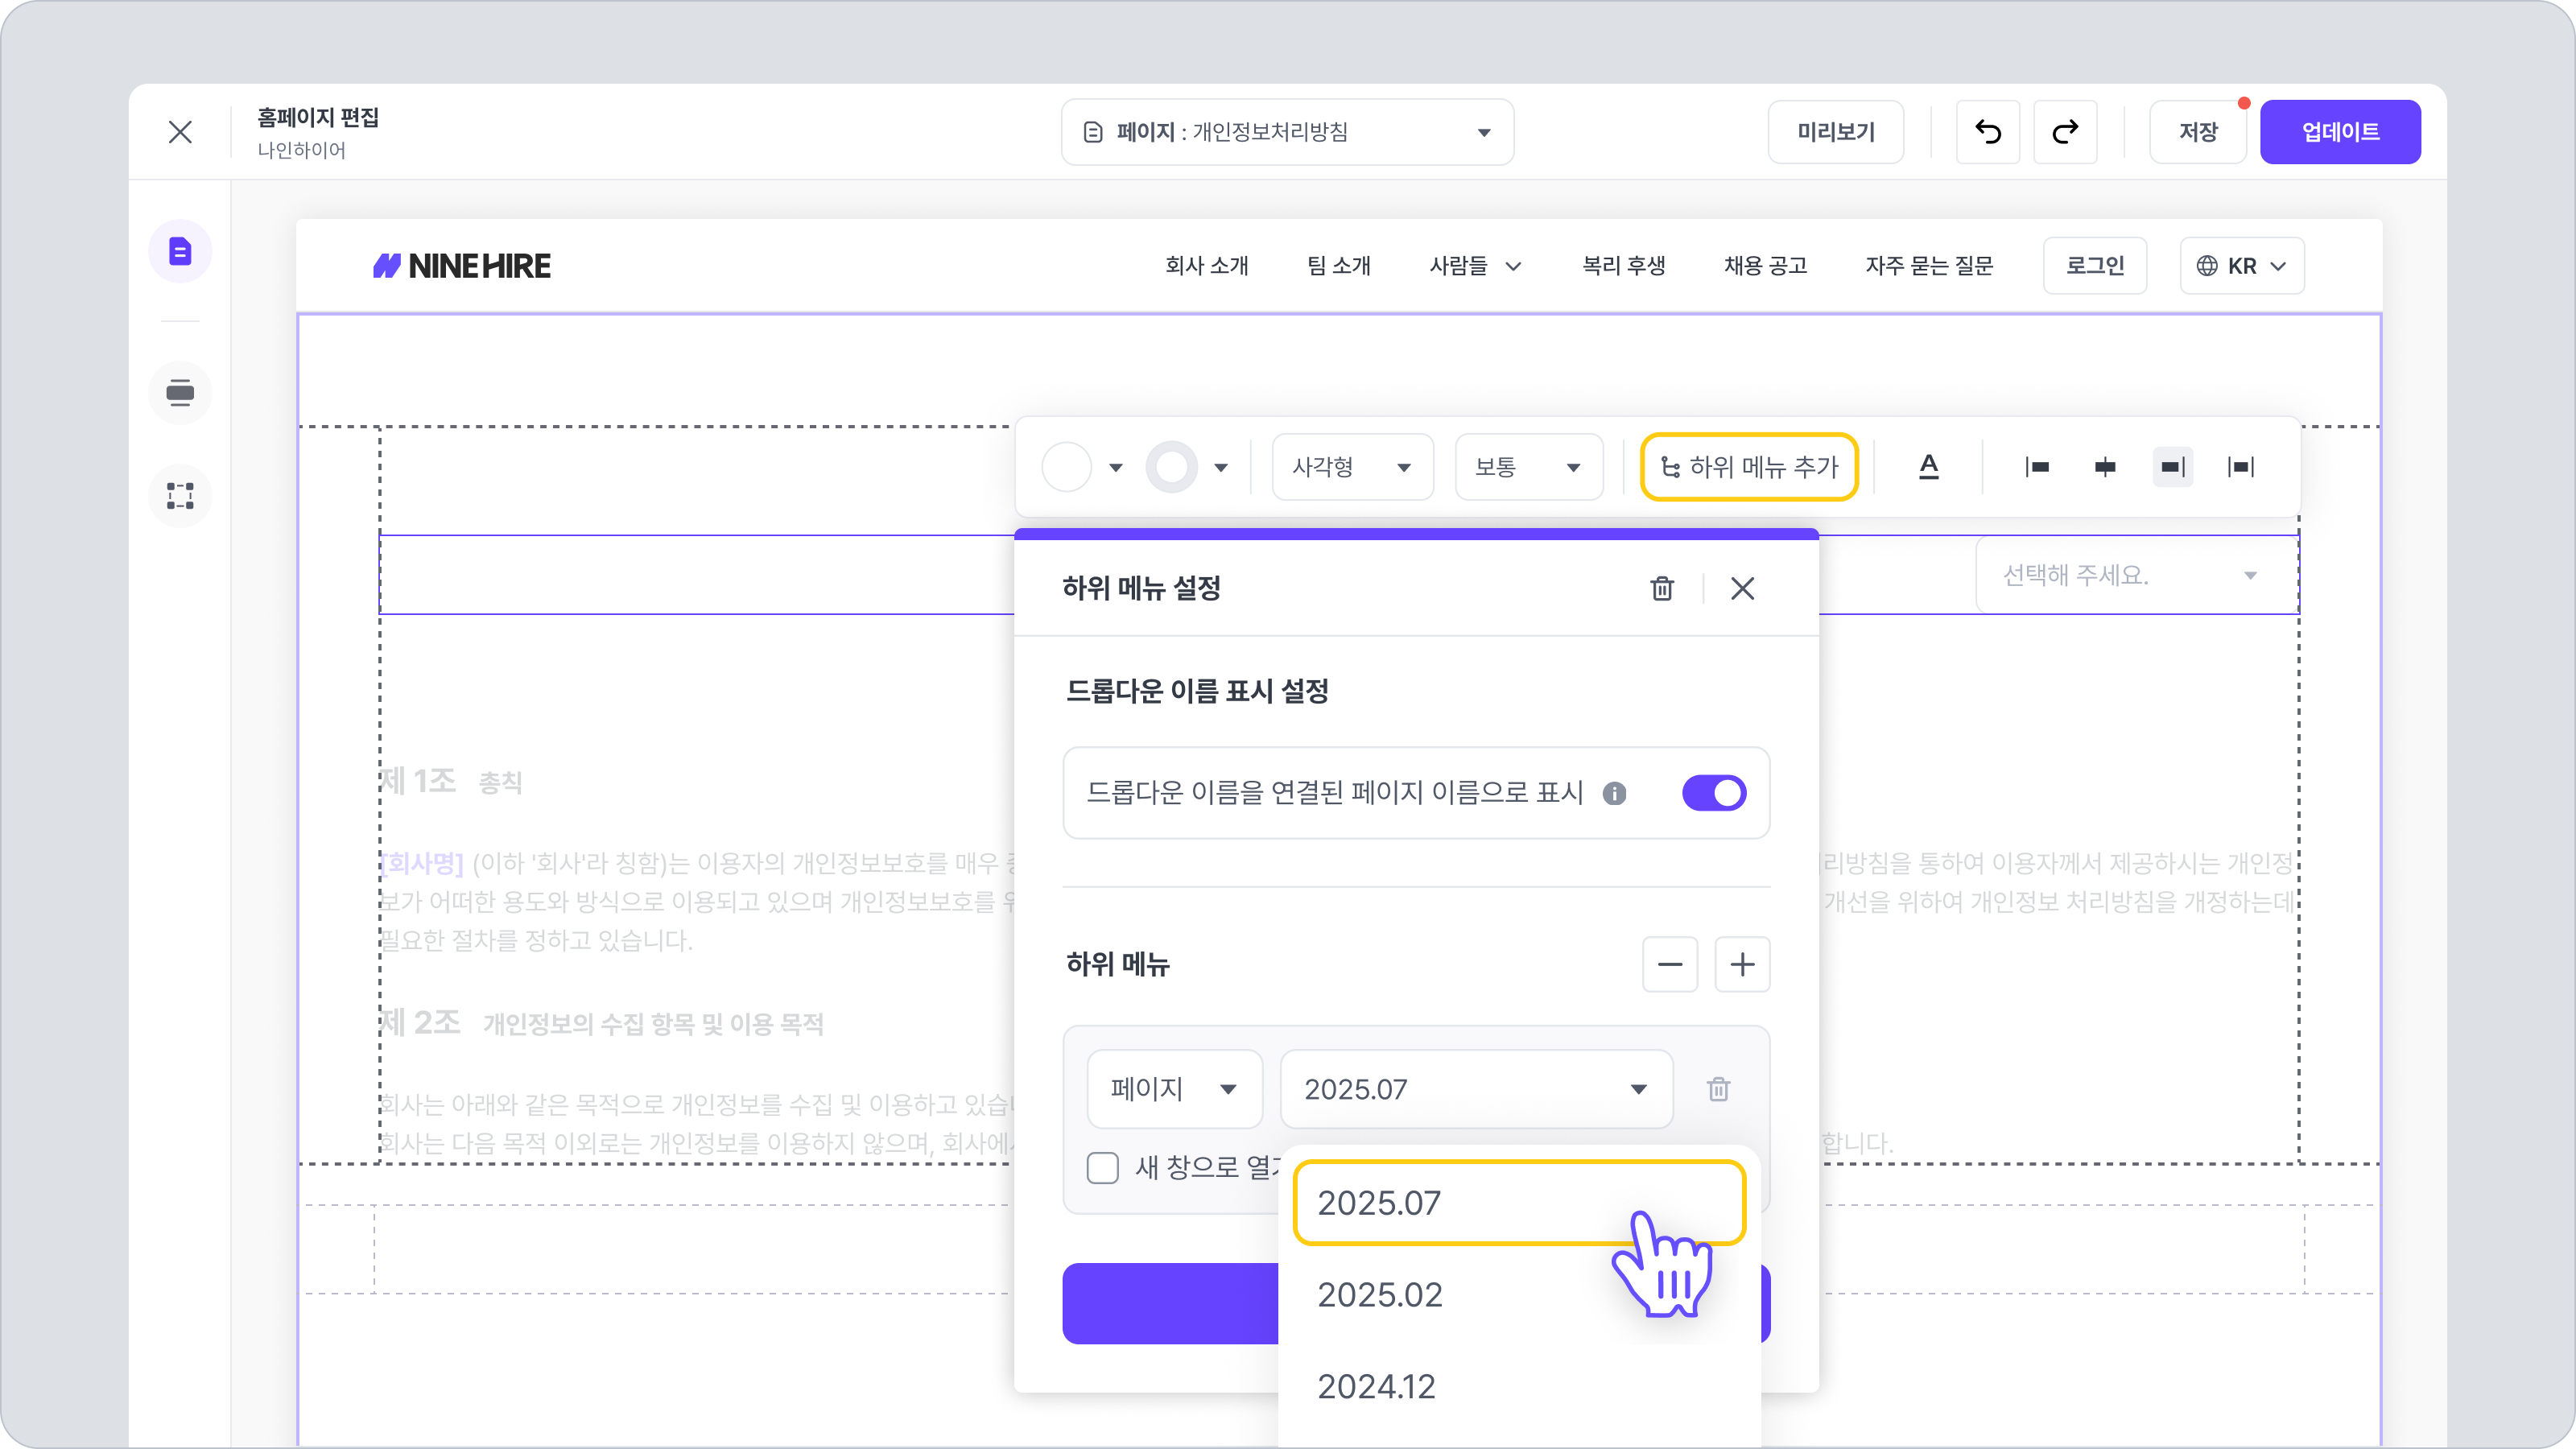
Task: Open the white fill color swatch
Action: [1067, 467]
